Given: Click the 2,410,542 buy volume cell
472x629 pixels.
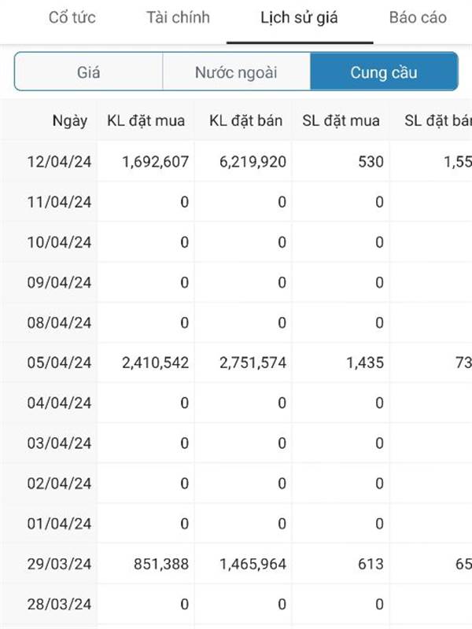Looking at the screenshot, I should point(155,362).
